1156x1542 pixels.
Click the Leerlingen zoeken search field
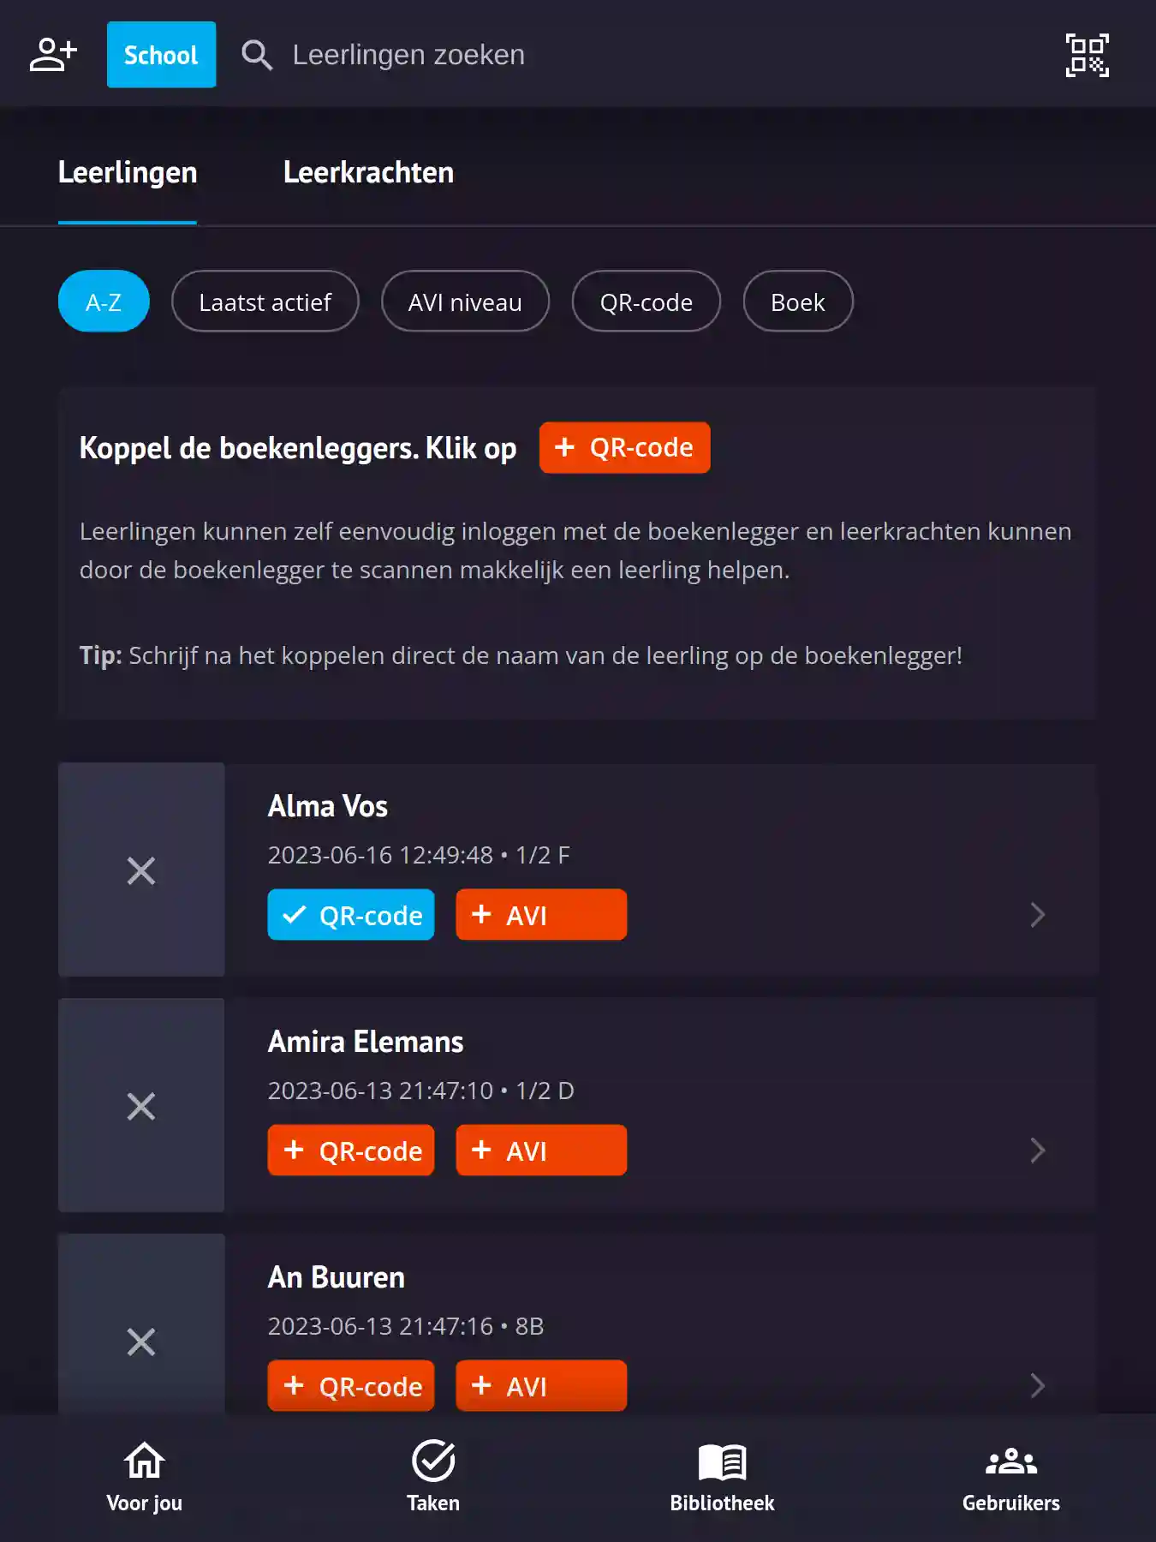(x=408, y=55)
